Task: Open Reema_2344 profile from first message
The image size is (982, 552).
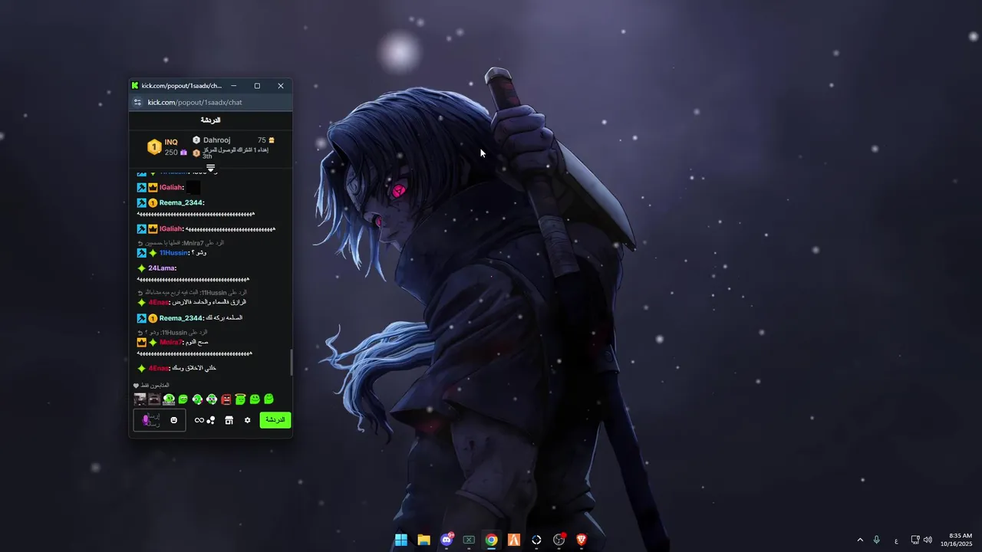Action: click(181, 202)
